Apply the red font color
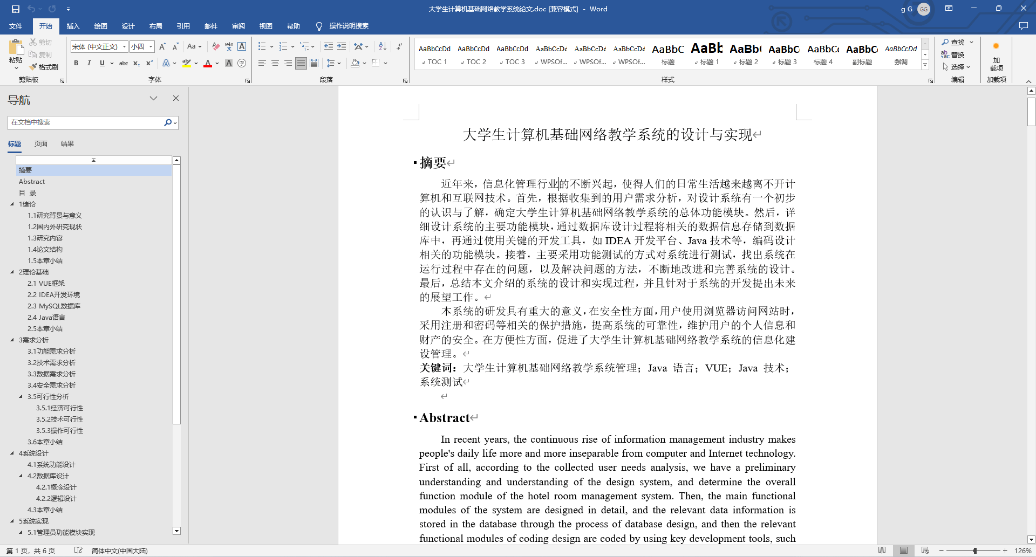The width and height of the screenshot is (1036, 557). tap(208, 63)
